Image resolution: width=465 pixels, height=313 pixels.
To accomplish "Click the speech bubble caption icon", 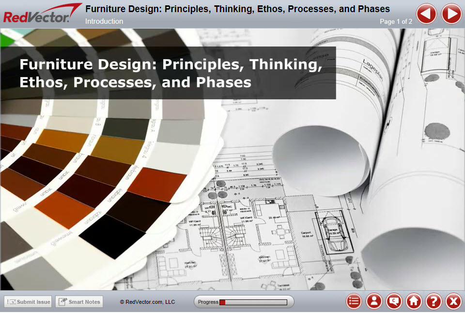I will [x=394, y=301].
